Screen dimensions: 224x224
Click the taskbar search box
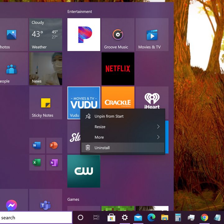(36, 217)
